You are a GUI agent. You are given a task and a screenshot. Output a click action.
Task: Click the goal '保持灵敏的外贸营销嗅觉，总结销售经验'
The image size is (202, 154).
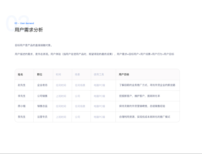click(x=142, y=106)
